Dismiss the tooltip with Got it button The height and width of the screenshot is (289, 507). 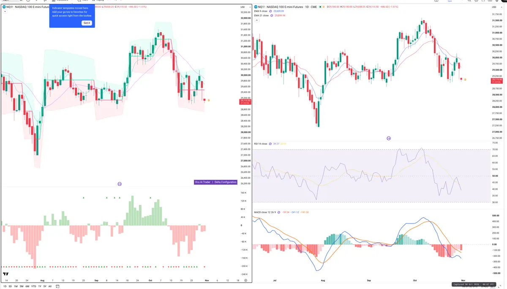(x=86, y=23)
